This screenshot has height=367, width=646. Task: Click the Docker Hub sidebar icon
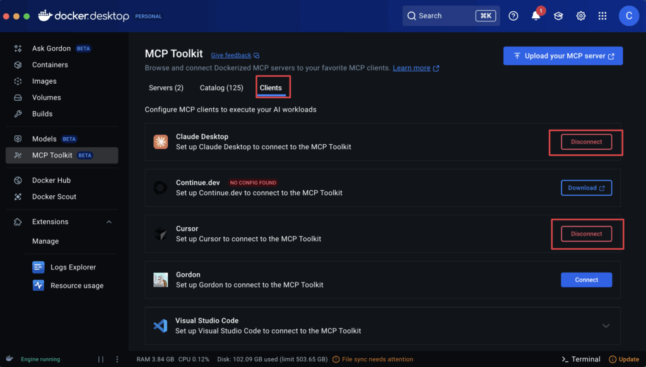point(18,181)
